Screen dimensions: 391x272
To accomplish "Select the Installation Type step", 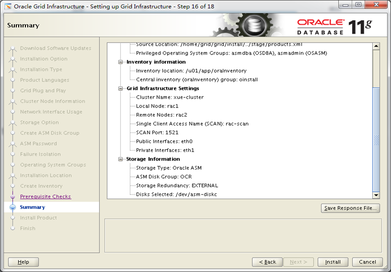I will point(41,69).
